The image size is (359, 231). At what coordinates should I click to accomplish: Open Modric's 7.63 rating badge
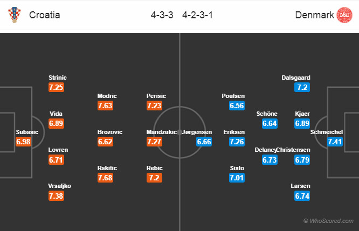105,106
